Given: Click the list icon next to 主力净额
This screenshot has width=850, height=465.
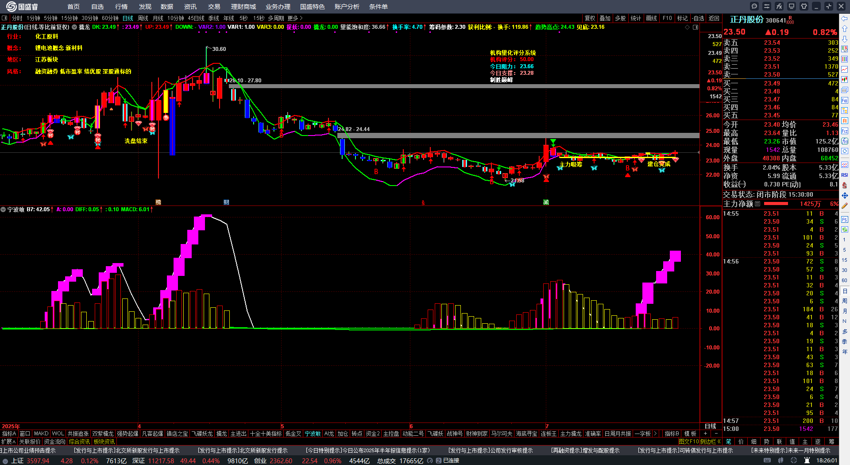Looking at the screenshot, I should point(757,204).
